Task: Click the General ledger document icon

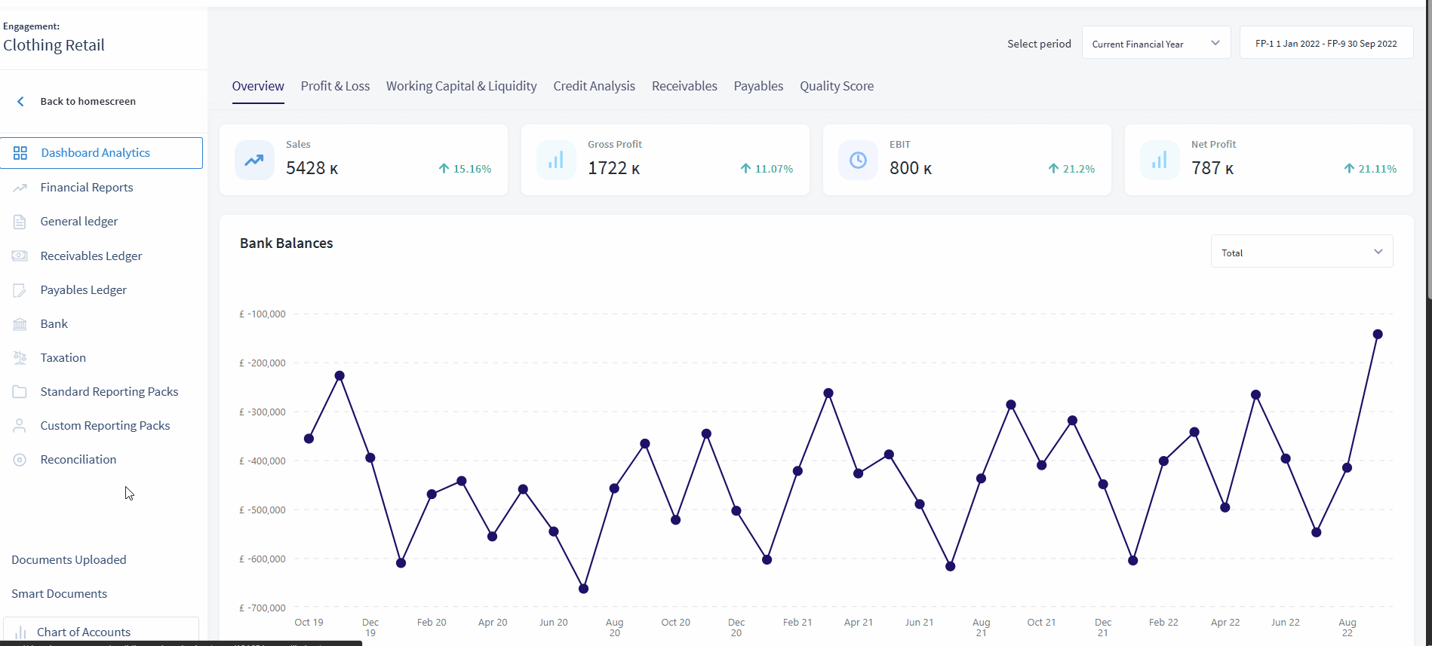Action: click(20, 222)
